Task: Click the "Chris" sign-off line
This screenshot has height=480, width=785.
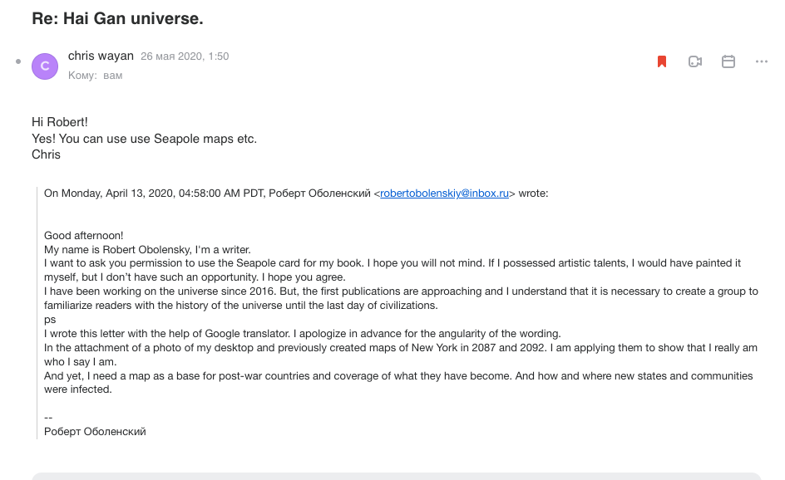Action: point(46,154)
